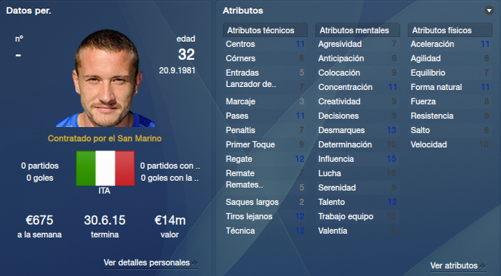Select the Atributos mentales column header
The image size is (501, 276).
357,30
